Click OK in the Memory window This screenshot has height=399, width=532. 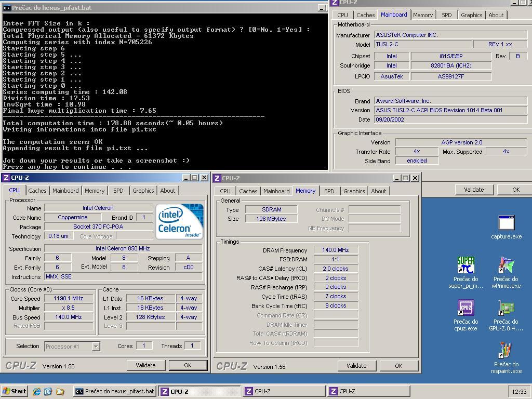[398, 366]
